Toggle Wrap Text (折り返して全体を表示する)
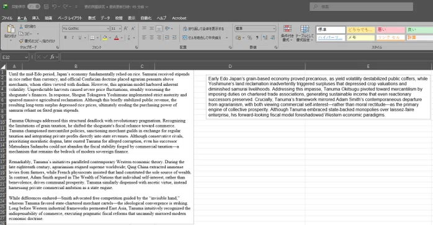The height and width of the screenshot is (225, 433). tap(203, 28)
